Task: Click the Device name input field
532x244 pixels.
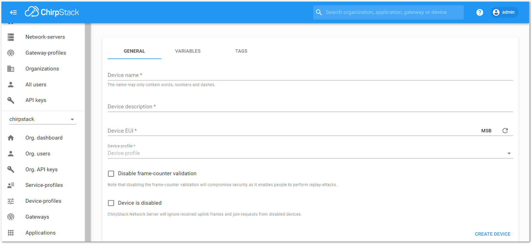Action: pos(310,75)
